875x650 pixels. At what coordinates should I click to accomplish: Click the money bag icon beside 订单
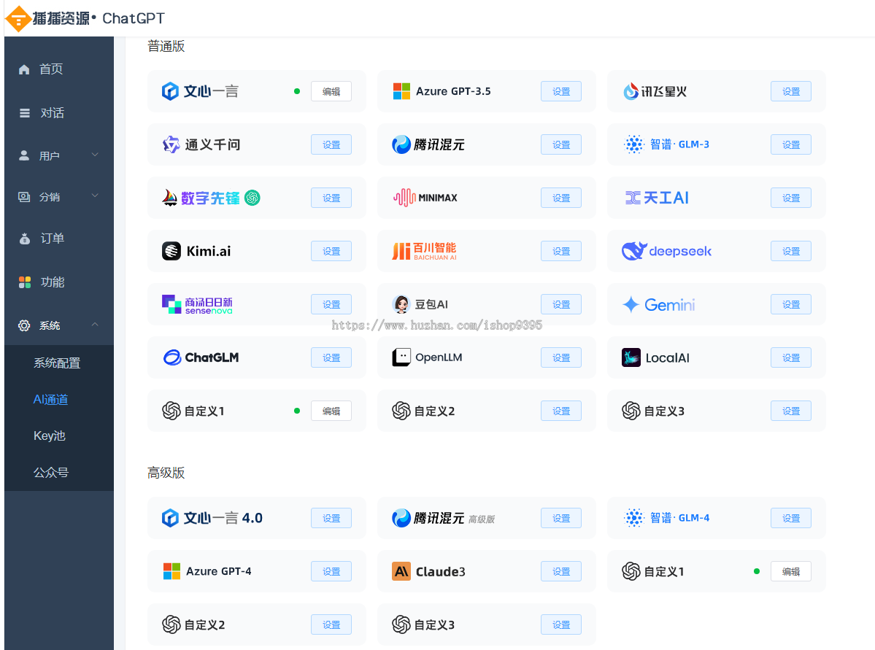25,239
